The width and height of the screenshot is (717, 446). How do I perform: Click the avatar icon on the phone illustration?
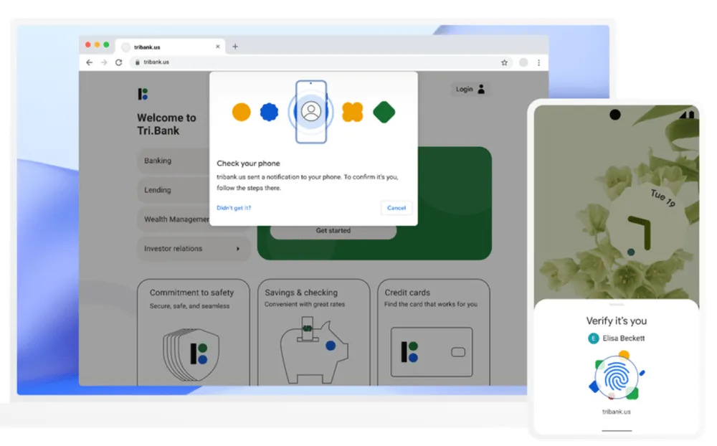[x=311, y=112]
